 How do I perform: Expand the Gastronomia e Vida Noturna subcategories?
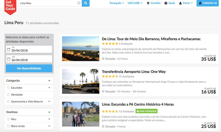pyautogui.click(x=49, y=102)
